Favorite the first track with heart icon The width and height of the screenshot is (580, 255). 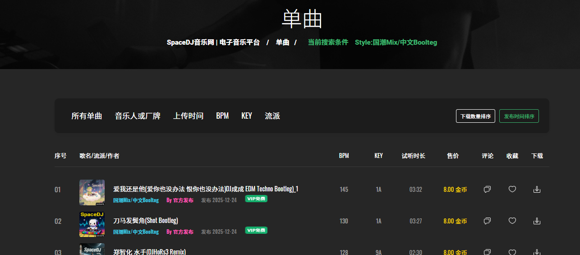[512, 190]
